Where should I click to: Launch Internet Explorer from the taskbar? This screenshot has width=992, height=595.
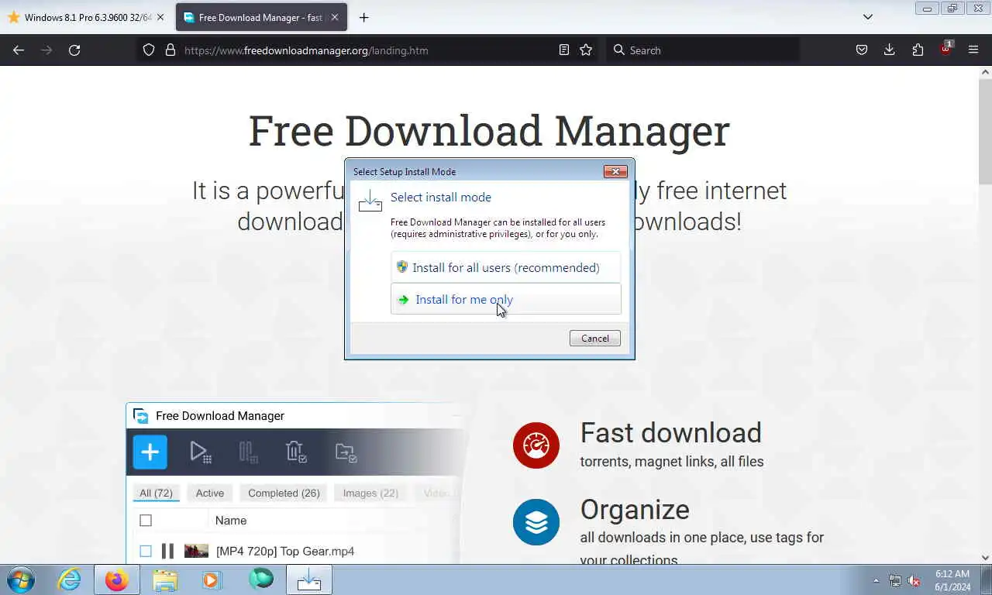pyautogui.click(x=69, y=580)
